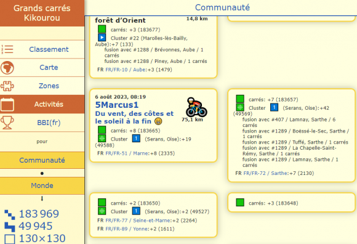Click the calendar icon beside Activités

click(7, 104)
